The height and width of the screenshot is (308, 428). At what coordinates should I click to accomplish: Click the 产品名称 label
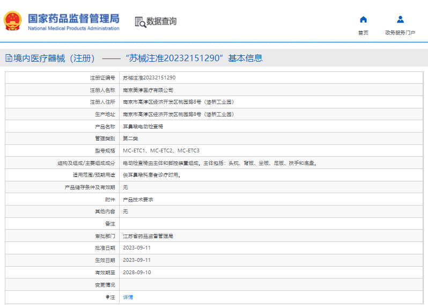pyautogui.click(x=105, y=127)
